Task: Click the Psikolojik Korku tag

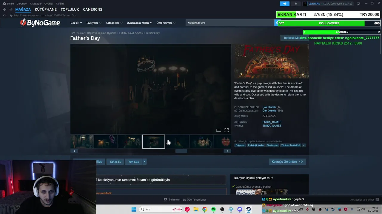Action: coord(256,145)
